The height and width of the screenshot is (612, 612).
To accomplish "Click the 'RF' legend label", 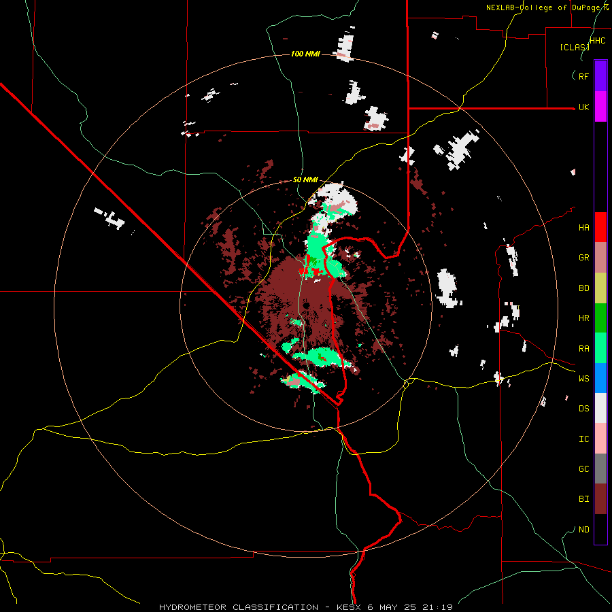I will [583, 76].
